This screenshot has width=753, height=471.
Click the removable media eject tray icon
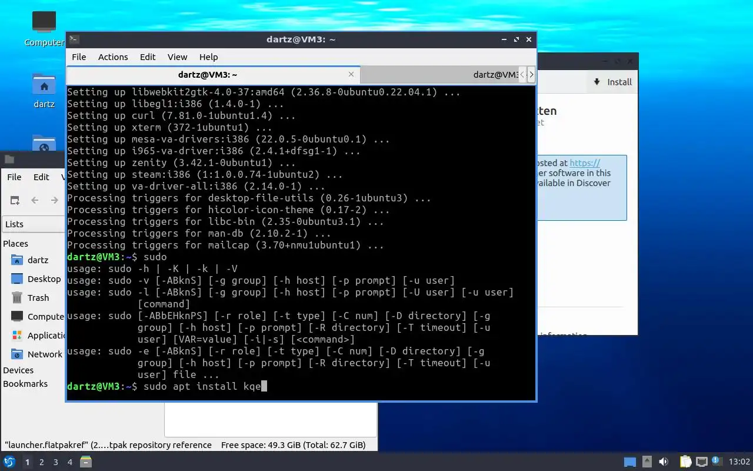click(x=647, y=462)
